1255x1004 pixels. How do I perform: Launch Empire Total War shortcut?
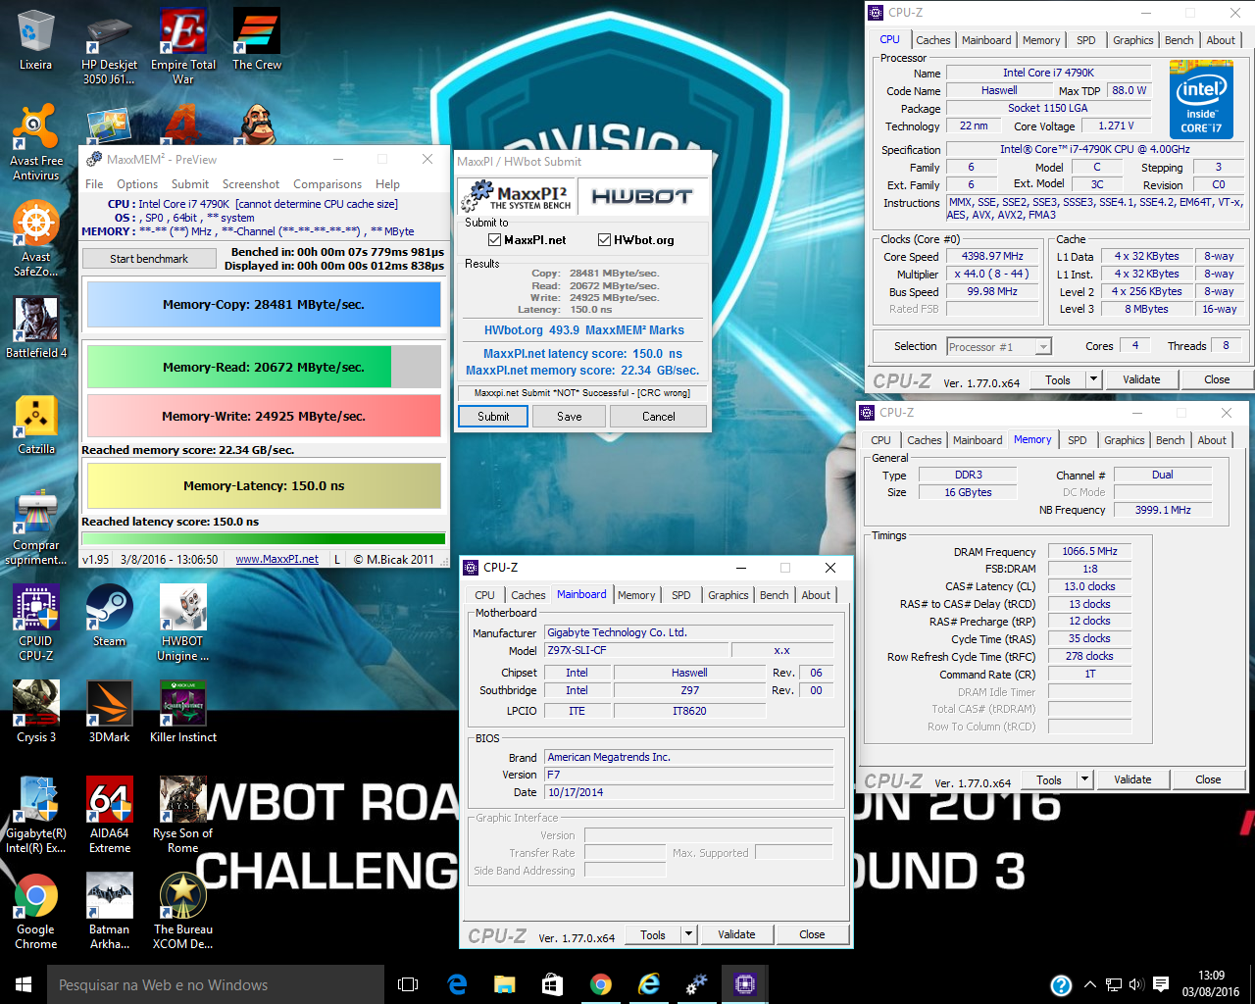point(183,47)
